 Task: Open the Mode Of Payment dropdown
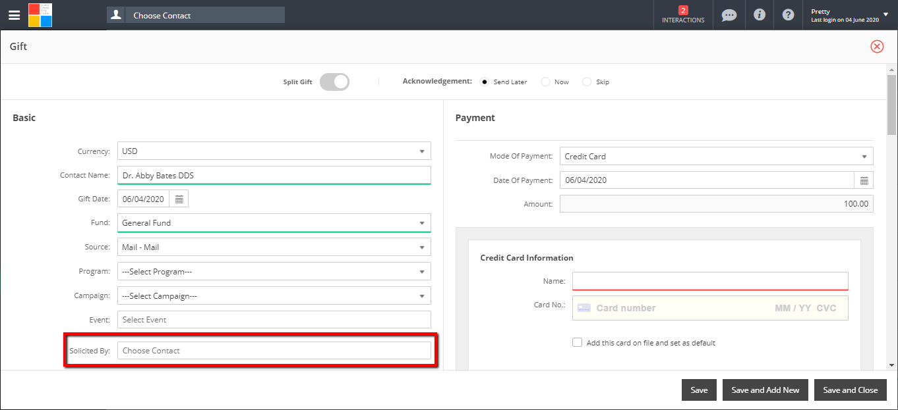click(717, 157)
